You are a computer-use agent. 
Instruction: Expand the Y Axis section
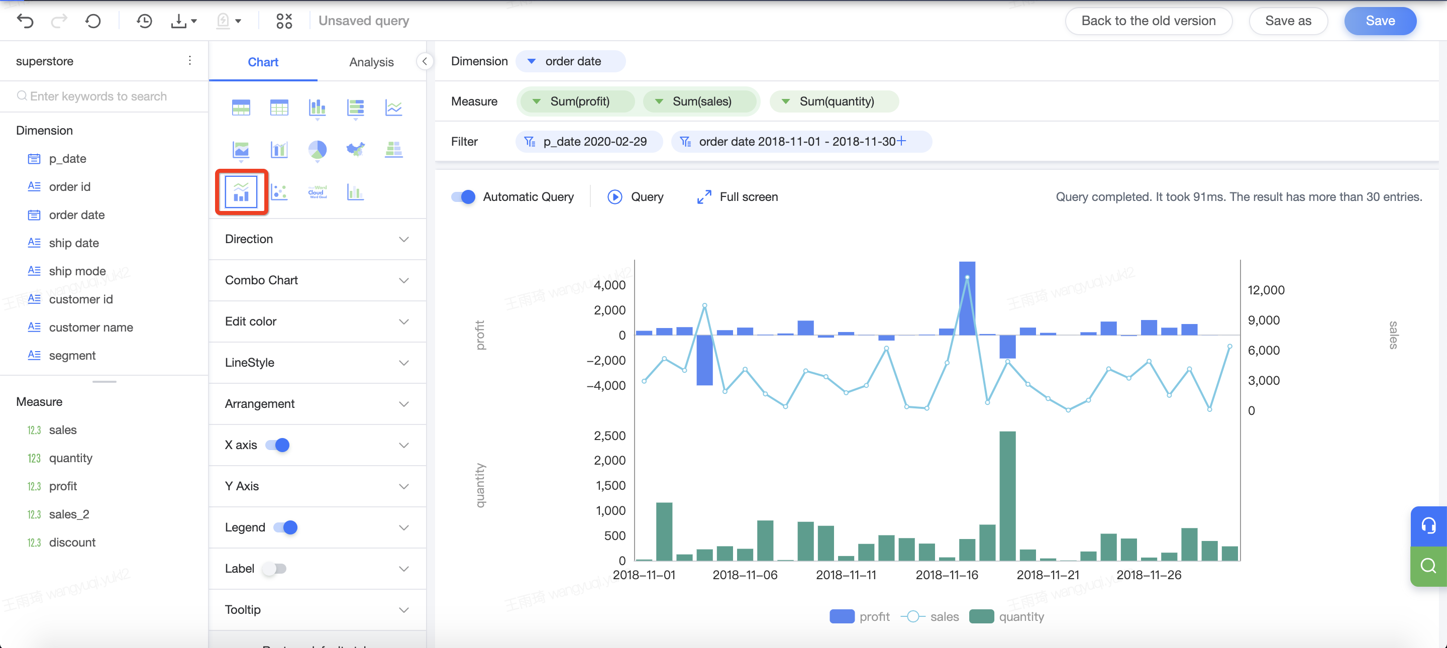click(318, 486)
